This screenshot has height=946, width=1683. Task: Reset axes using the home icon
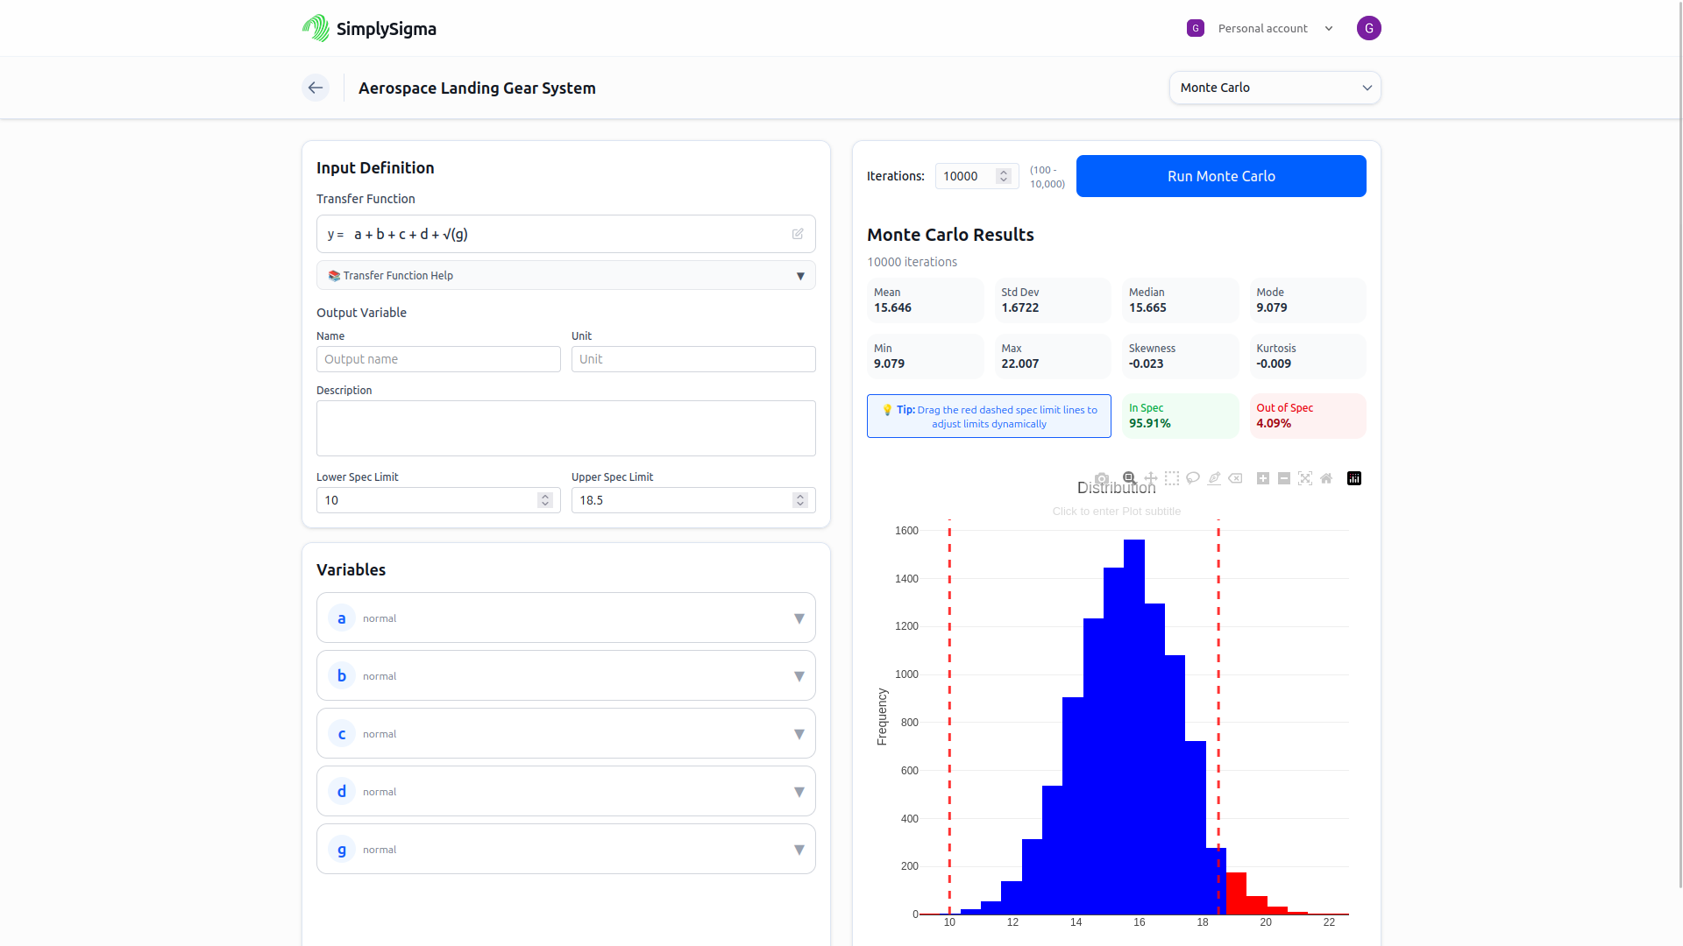[x=1326, y=478]
